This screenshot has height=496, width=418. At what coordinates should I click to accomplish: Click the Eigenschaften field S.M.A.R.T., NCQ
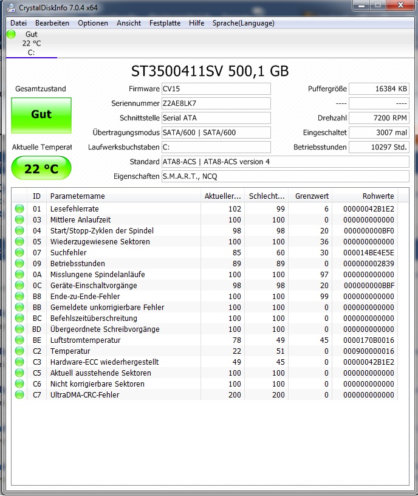[286, 176]
